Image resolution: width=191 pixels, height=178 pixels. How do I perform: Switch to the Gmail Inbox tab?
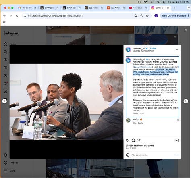tap(27, 8)
